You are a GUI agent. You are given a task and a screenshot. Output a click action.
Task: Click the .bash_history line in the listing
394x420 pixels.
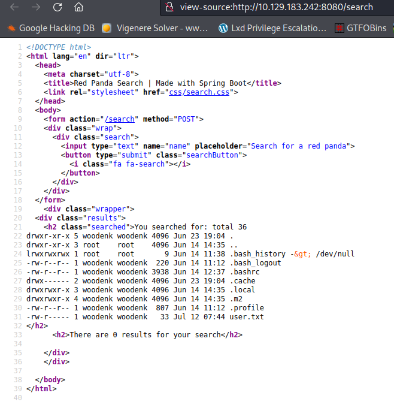[x=257, y=254]
